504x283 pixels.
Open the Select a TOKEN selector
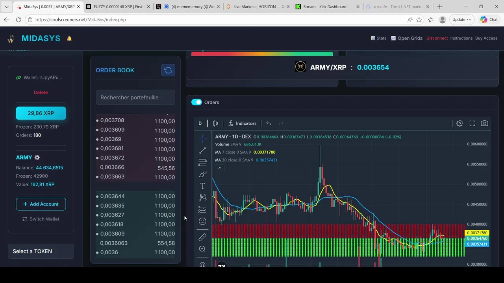click(x=41, y=251)
